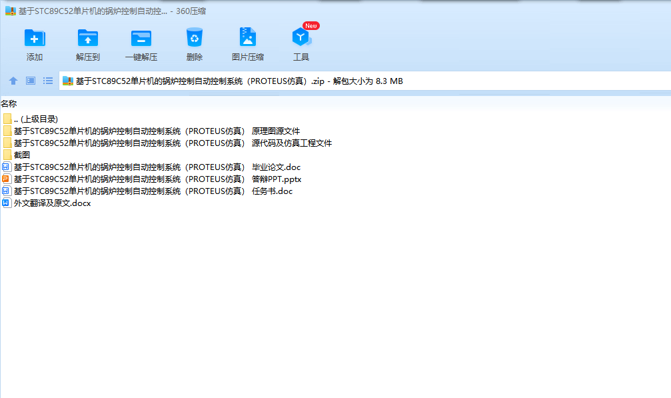This screenshot has width=671, height=398.
Task: Click the PowerPoint icon of 答辩PPT.pptx
Action: coord(7,179)
